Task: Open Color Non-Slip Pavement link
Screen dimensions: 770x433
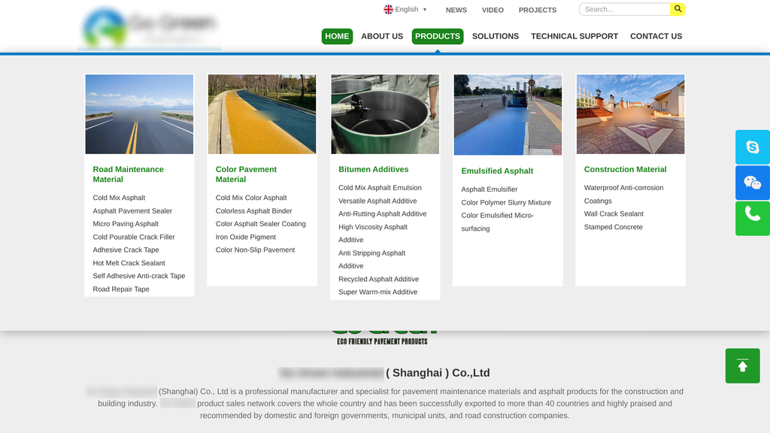Action: pyautogui.click(x=256, y=250)
